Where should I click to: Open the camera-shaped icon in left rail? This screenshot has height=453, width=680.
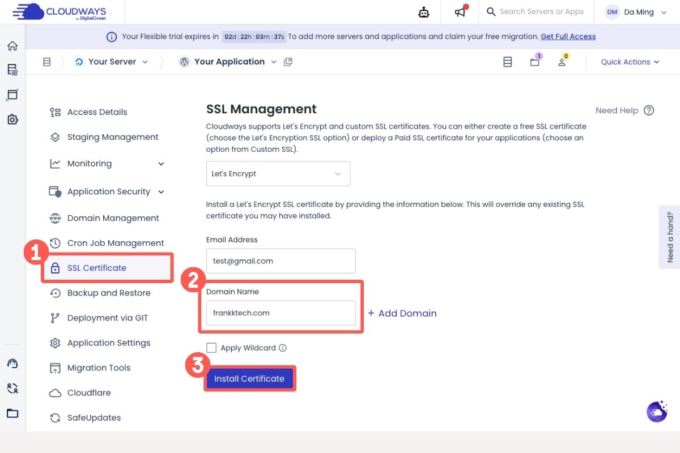point(12,119)
